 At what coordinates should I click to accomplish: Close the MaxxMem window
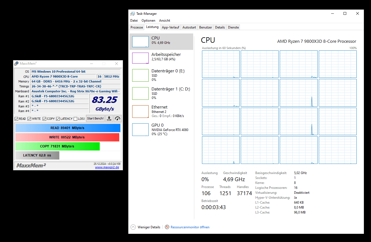point(117,64)
